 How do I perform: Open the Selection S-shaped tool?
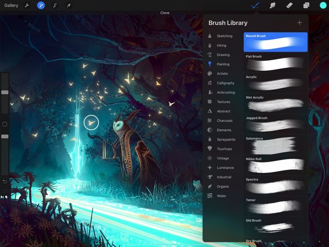(55, 5)
